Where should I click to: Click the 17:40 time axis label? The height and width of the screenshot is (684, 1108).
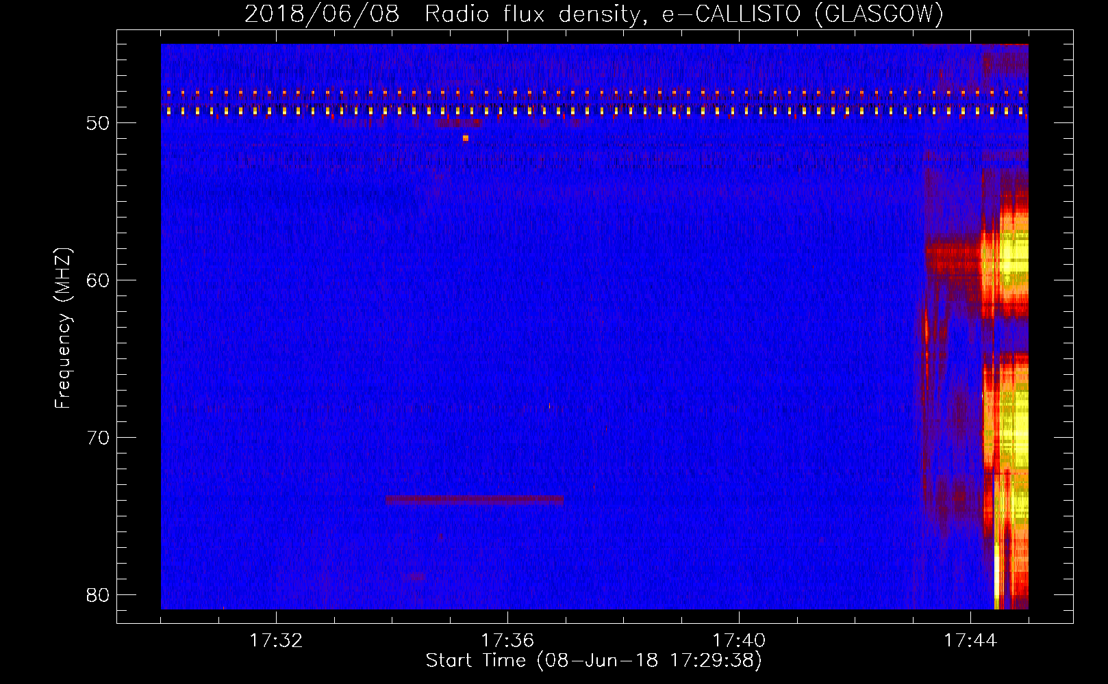click(739, 641)
